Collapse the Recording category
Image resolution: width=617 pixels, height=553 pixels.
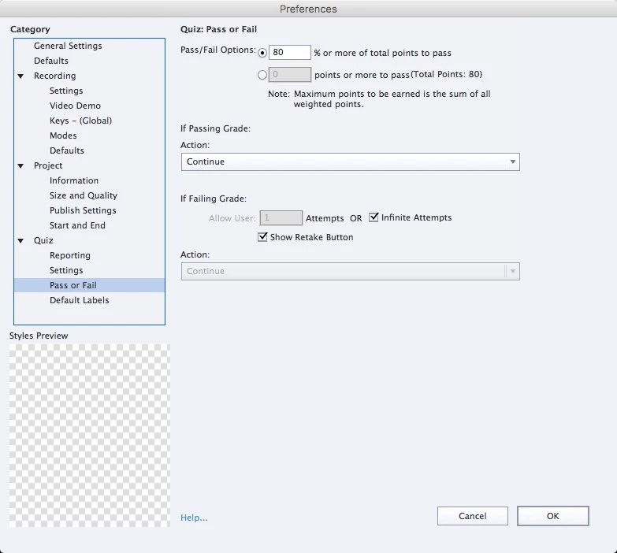point(20,76)
